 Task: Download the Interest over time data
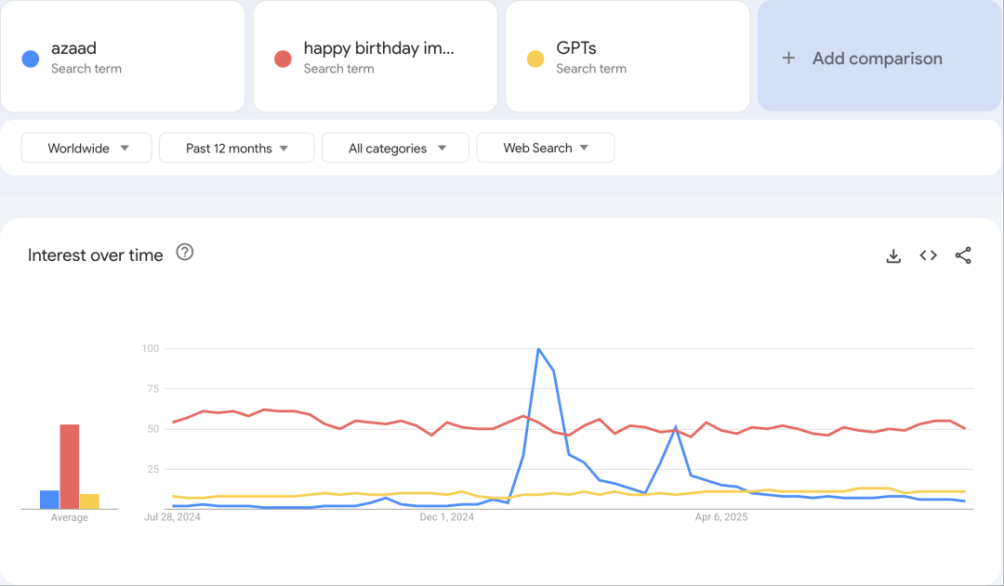click(893, 256)
